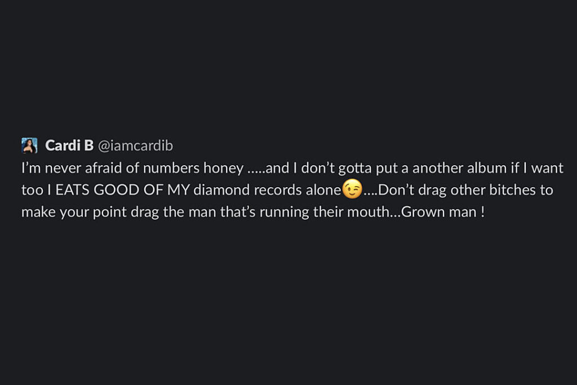Select the word "GOOD" in capital letters
Image resolution: width=577 pixels, height=385 pixels.
[116, 190]
